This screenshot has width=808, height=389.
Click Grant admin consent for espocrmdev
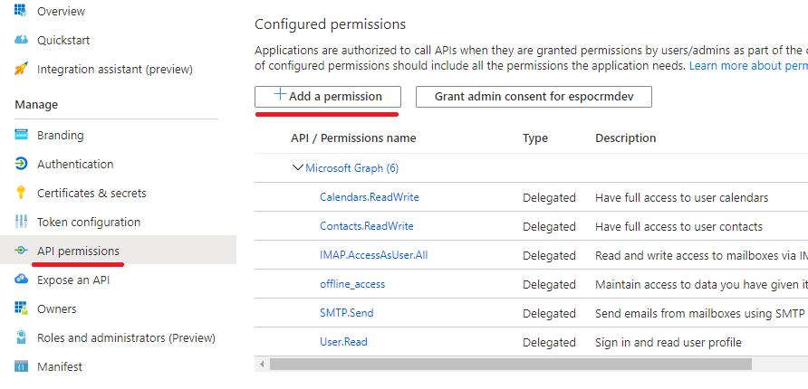[534, 96]
